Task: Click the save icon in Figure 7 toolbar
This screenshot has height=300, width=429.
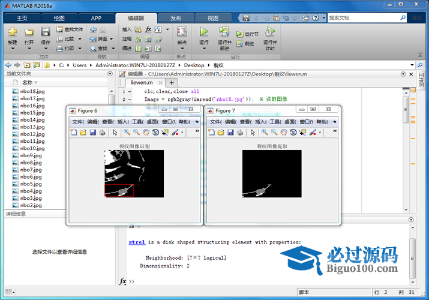Action: point(230,132)
